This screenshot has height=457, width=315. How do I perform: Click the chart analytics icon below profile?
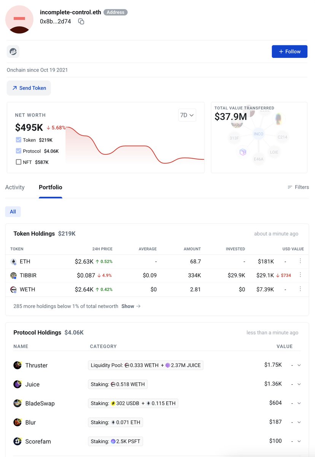13,51
